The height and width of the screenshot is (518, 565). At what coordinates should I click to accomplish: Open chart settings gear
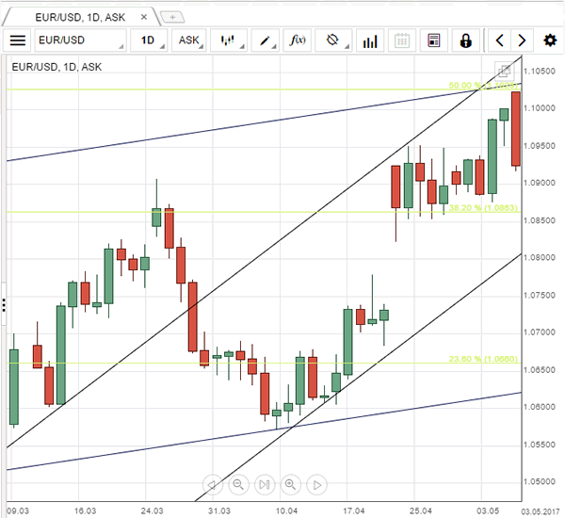(550, 40)
